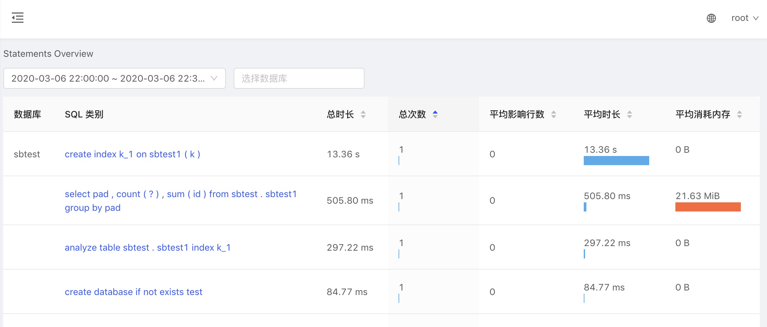Click the orange 21.63 MiB memory bar
This screenshot has height=327, width=767.
708,207
